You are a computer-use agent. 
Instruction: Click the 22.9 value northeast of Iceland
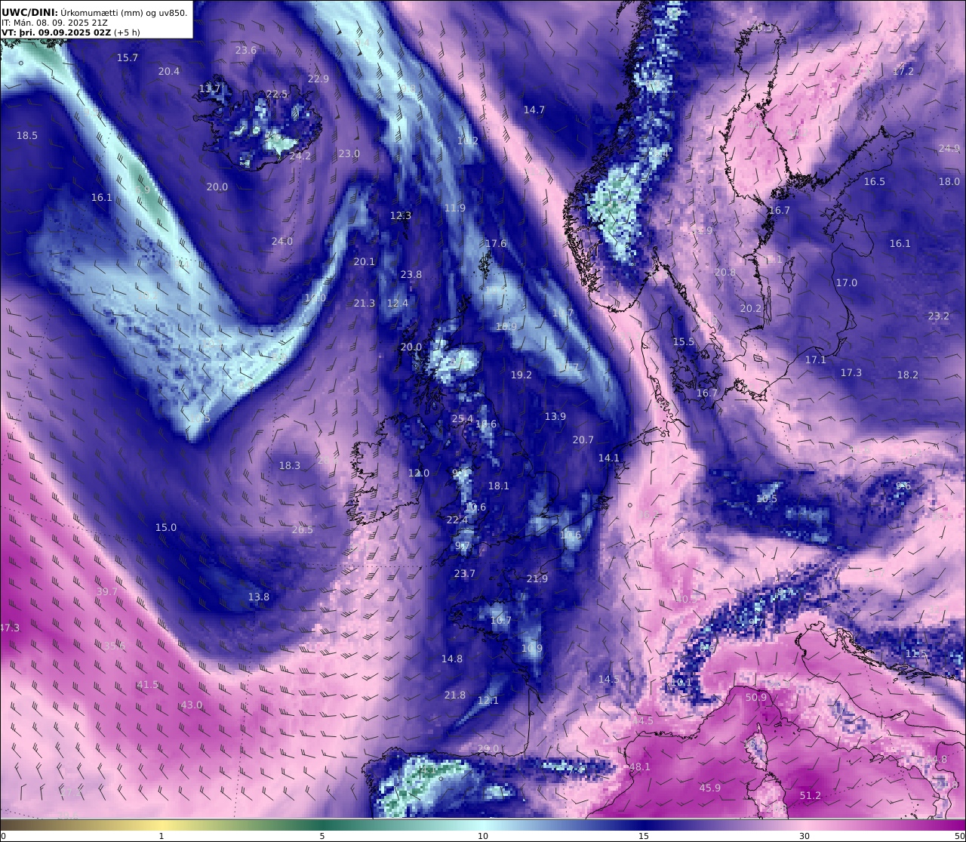(x=318, y=79)
